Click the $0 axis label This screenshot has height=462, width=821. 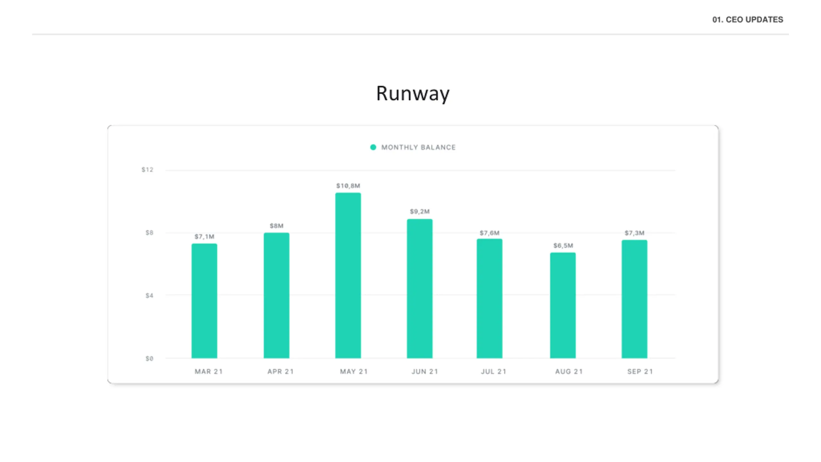pyautogui.click(x=149, y=358)
